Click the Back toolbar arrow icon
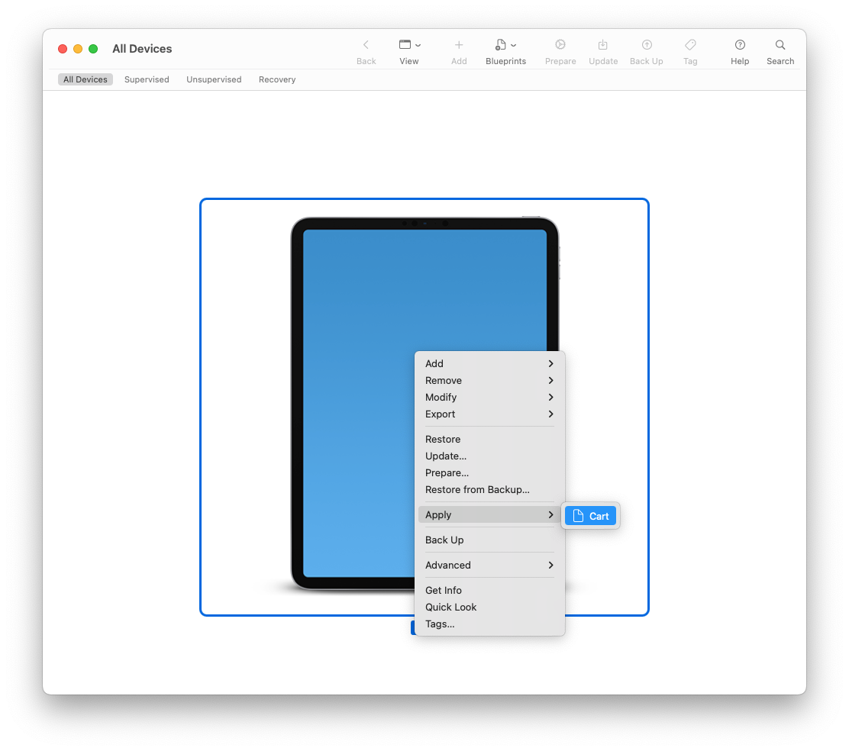 pos(366,45)
